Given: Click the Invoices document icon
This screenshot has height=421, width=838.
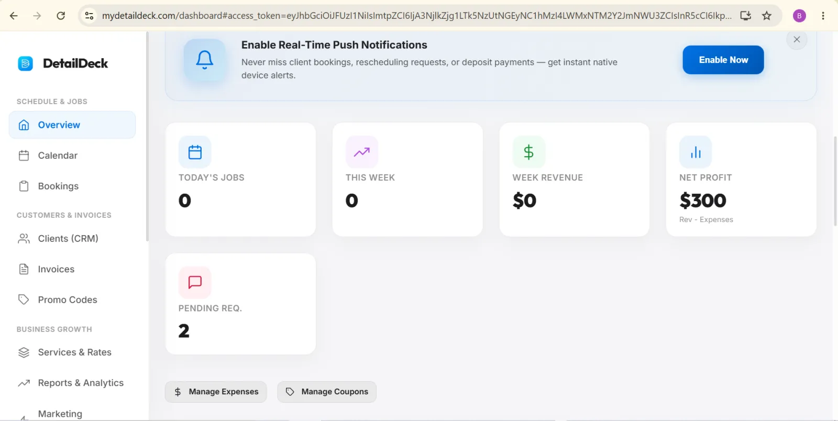Looking at the screenshot, I should tap(24, 269).
